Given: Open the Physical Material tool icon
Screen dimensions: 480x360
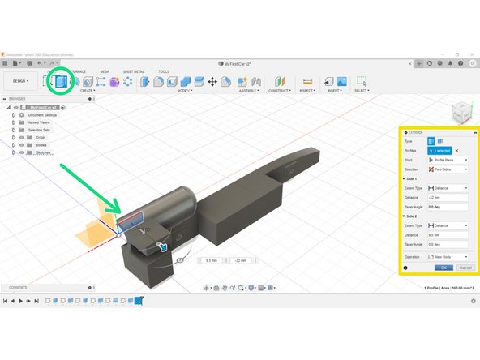Looking at the screenshot, I should point(226,82).
